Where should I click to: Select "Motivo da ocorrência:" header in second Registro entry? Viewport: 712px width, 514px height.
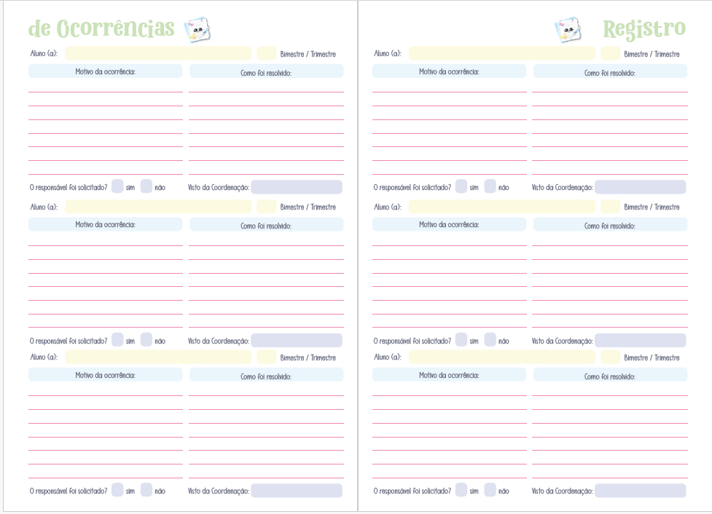pyautogui.click(x=449, y=224)
